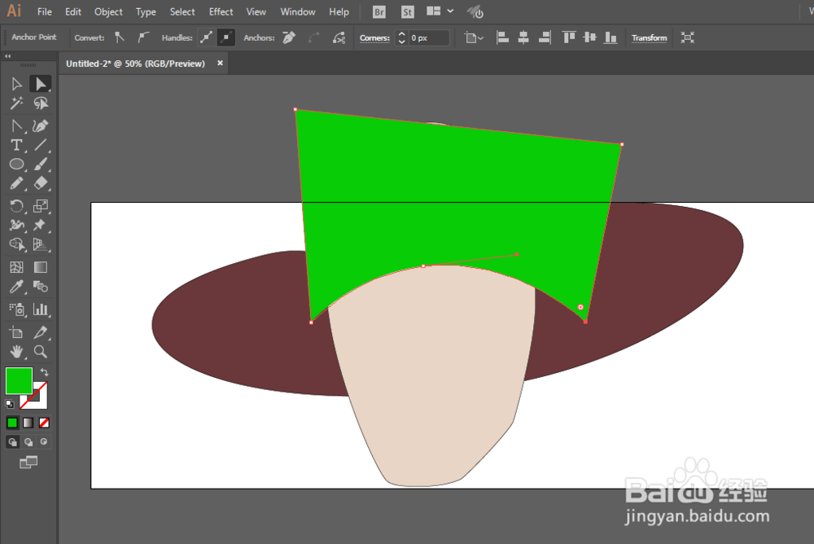Apply Gradient mode to fill
Screen dimensions: 814x544
pos(28,423)
